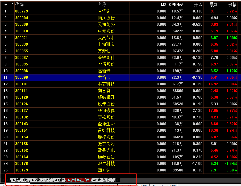Click stock name 通源石油
Screen dimensions: 241x186
tap(106, 157)
